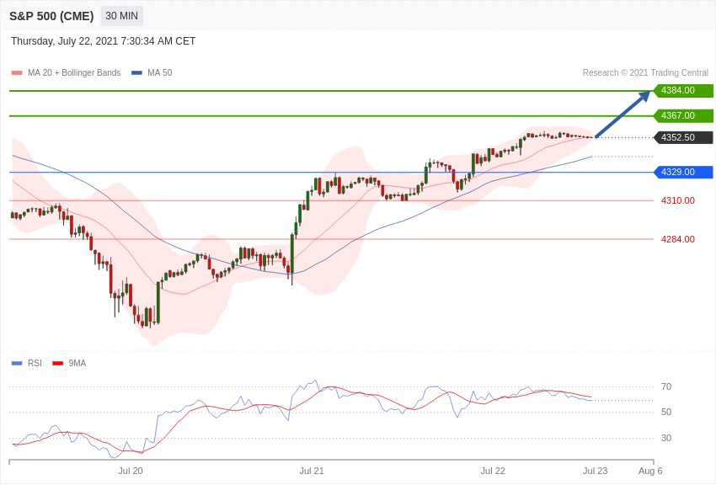Select the 4367.00 green resistance price tag

684,116
